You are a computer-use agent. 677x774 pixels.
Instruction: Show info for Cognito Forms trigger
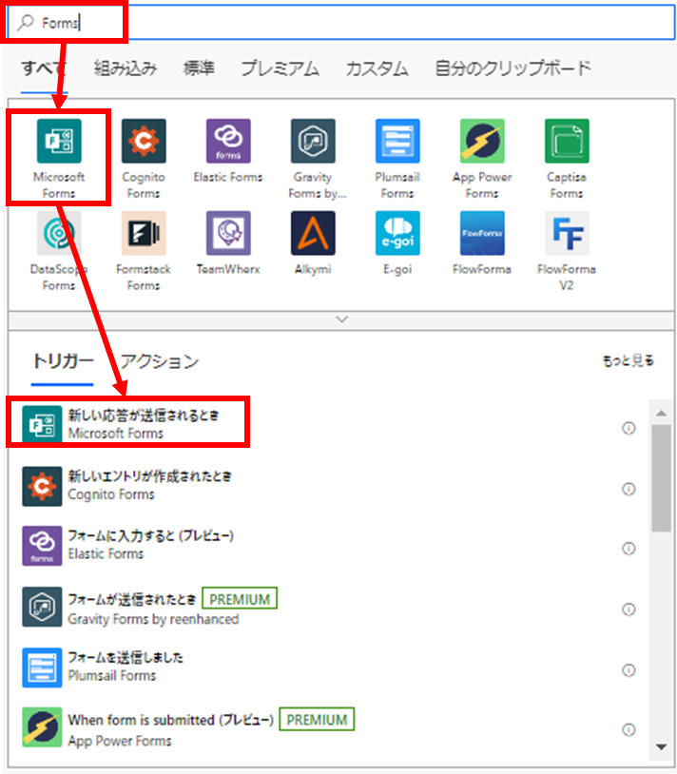pyautogui.click(x=629, y=489)
